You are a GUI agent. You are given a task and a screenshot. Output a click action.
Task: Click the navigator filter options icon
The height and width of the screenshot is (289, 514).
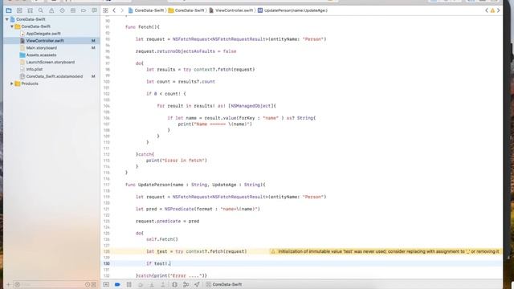18,285
